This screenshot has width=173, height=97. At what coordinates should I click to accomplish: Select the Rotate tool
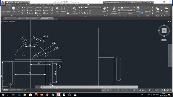(38, 8)
